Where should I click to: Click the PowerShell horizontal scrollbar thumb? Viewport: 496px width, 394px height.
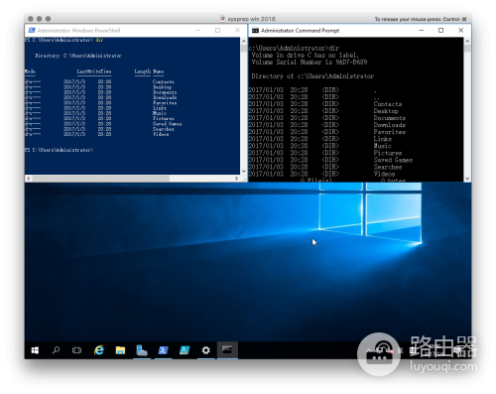[101, 179]
